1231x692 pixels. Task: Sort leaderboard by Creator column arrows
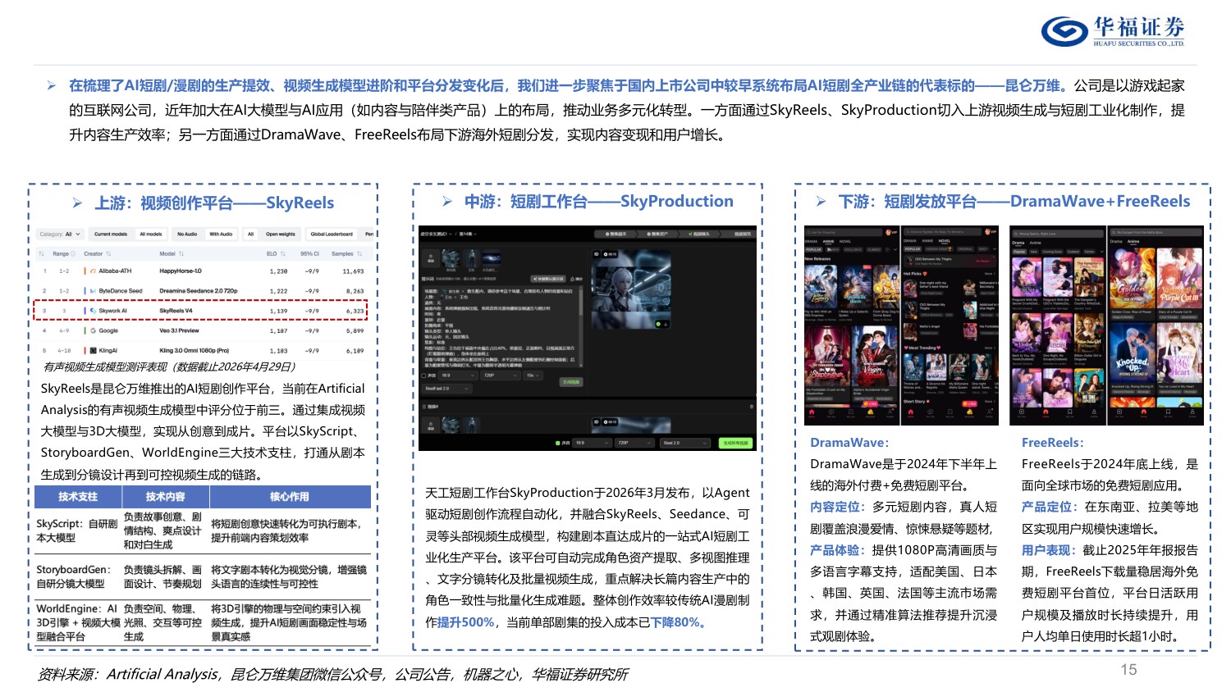[108, 253]
